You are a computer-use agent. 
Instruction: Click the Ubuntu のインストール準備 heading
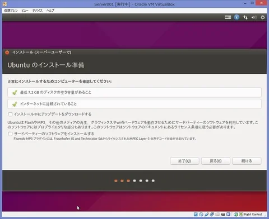pos(46,65)
